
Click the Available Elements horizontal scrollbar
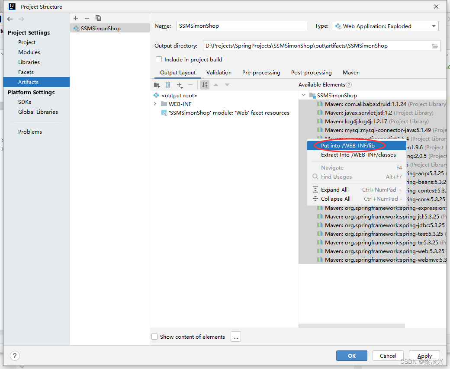click(x=351, y=326)
